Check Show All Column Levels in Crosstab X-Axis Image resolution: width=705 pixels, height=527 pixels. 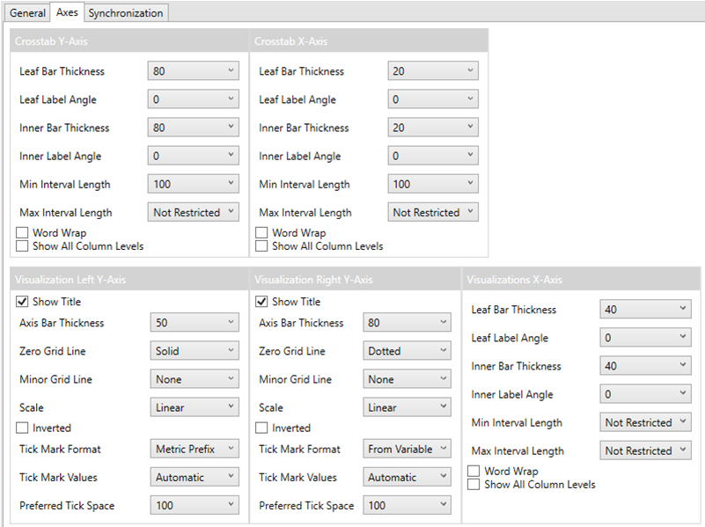tap(261, 246)
